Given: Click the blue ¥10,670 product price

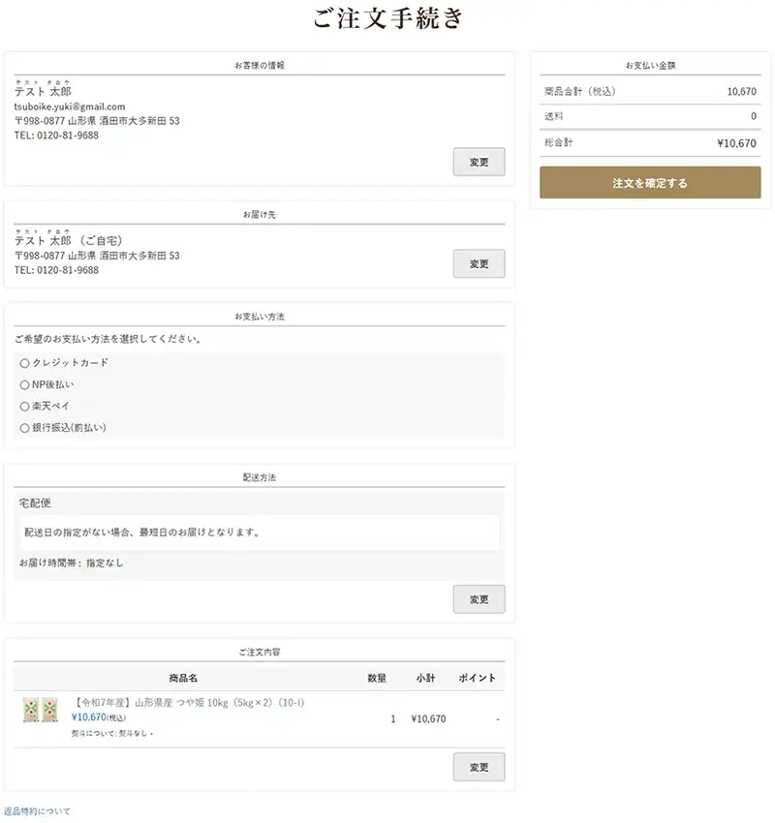Looking at the screenshot, I should click(x=89, y=717).
